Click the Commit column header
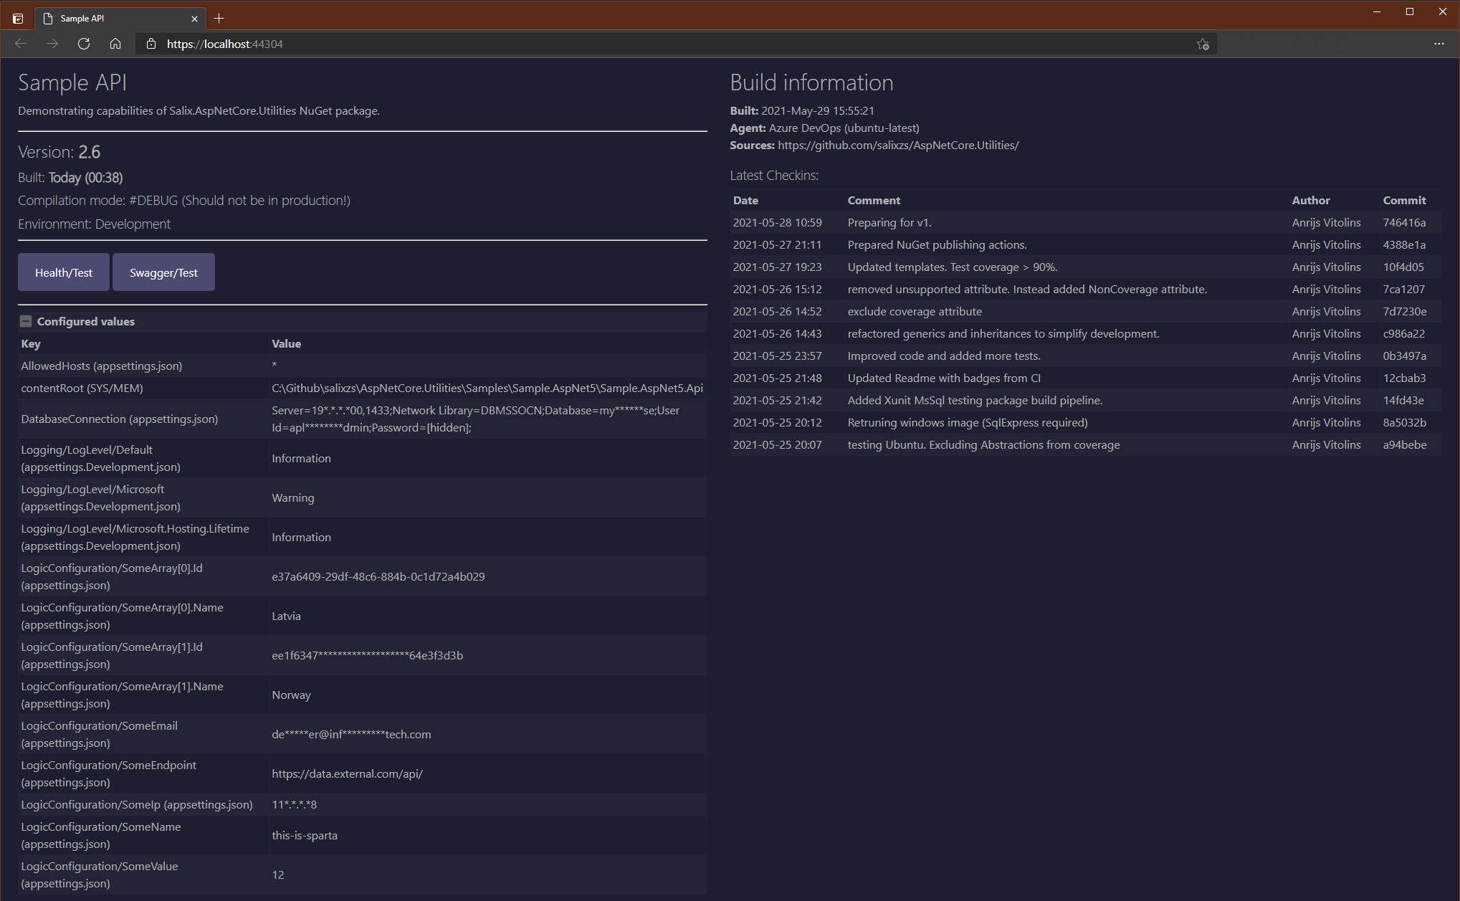The width and height of the screenshot is (1460, 901). tap(1403, 201)
